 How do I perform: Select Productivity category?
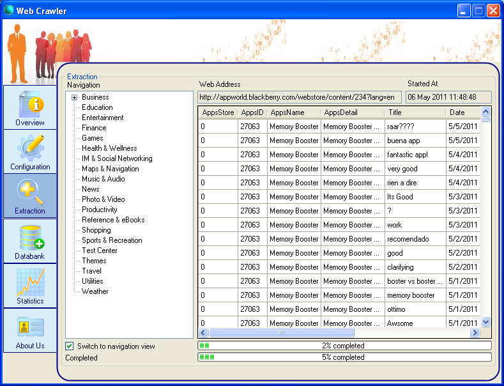coord(99,210)
